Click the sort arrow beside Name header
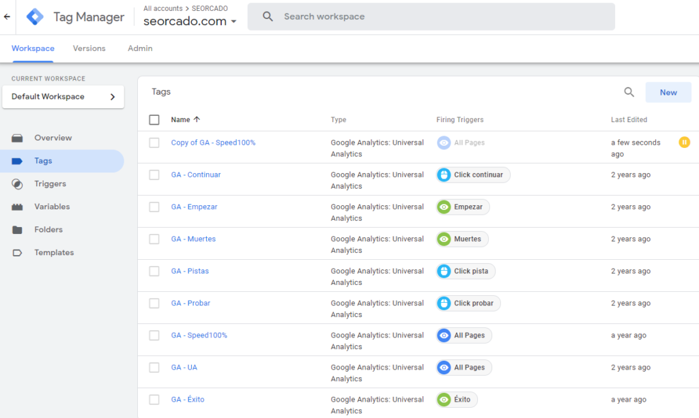 point(197,119)
